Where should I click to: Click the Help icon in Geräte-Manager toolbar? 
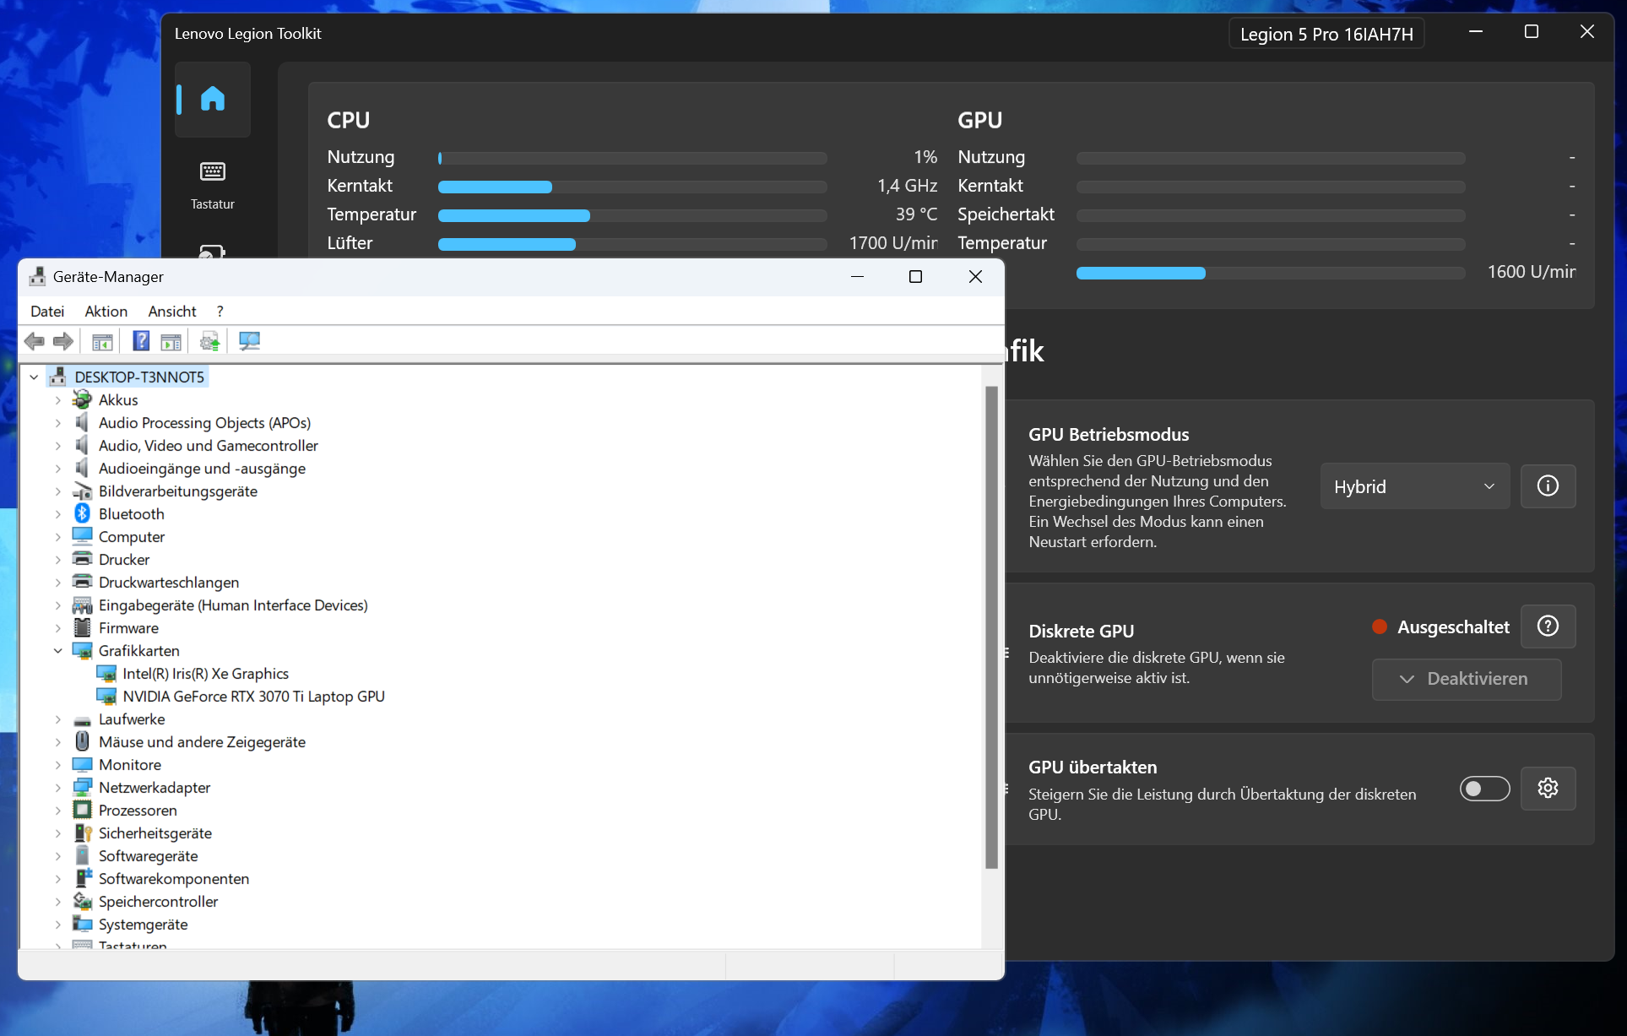(x=141, y=341)
